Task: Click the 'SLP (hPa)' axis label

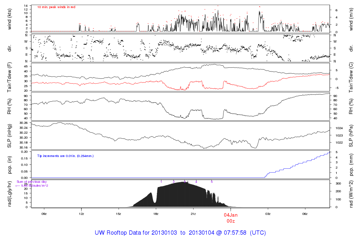Action: click(x=351, y=136)
